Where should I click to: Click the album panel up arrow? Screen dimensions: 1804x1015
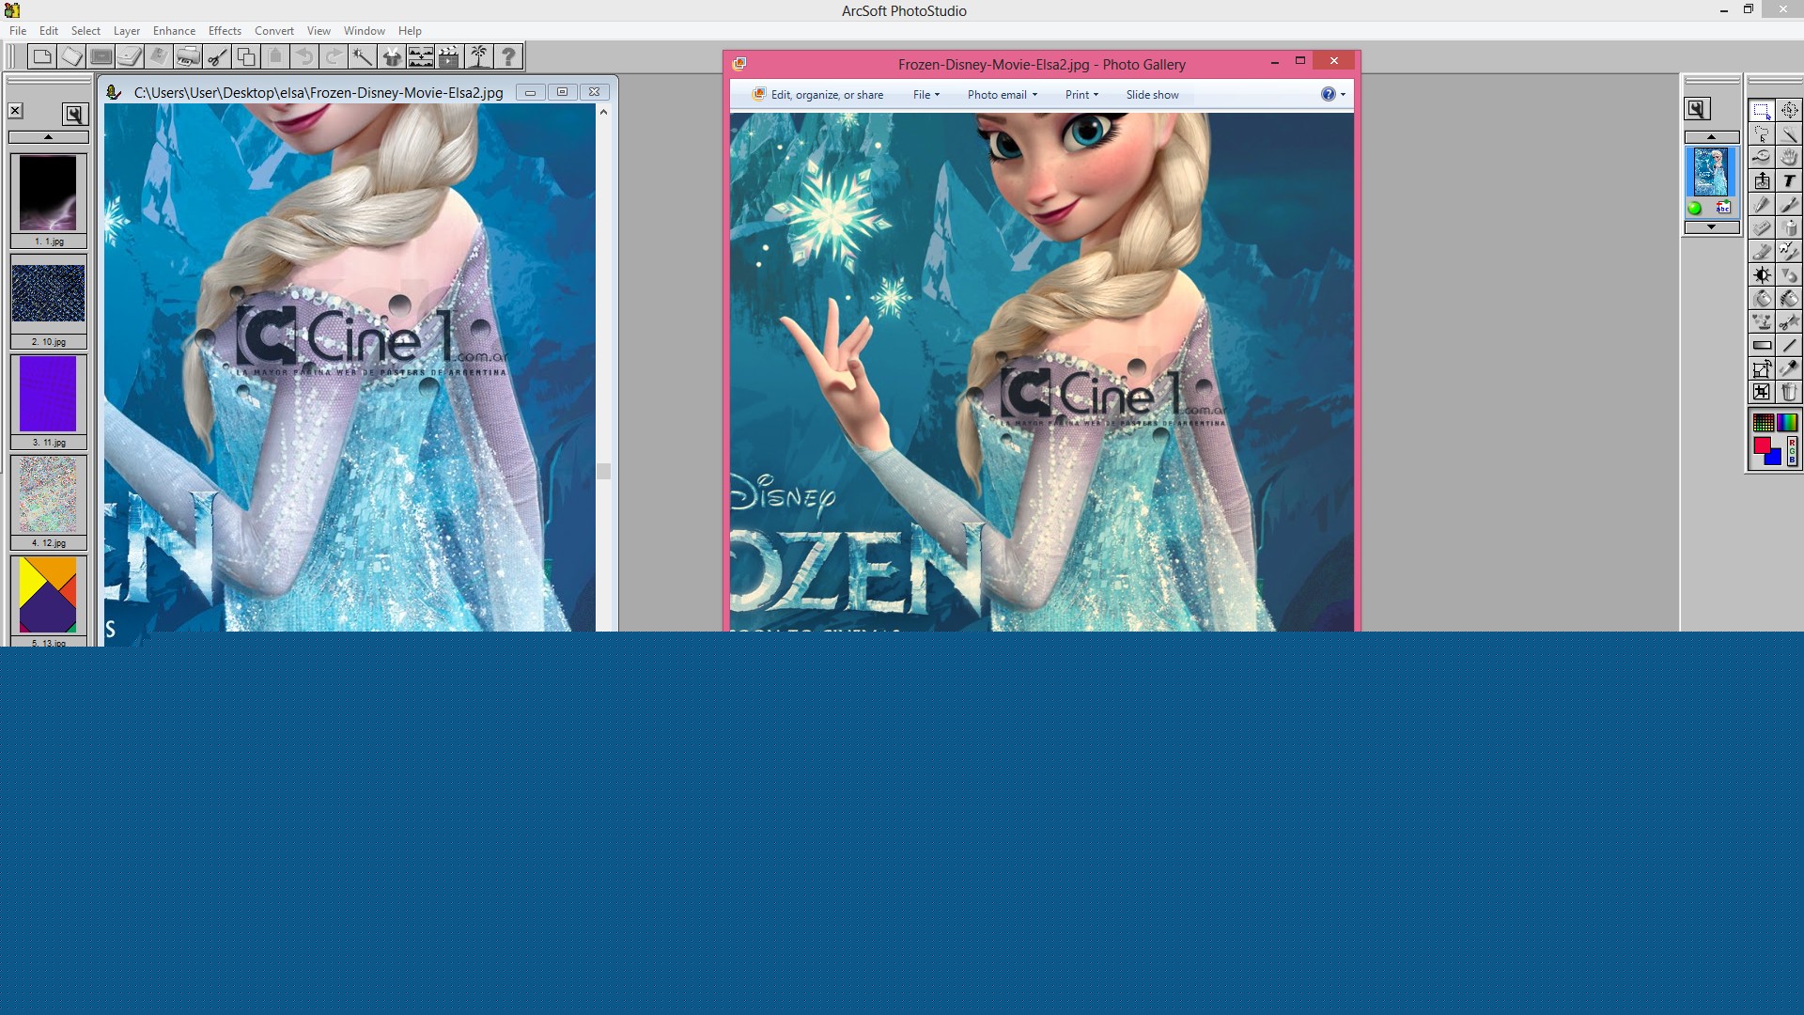click(x=48, y=137)
